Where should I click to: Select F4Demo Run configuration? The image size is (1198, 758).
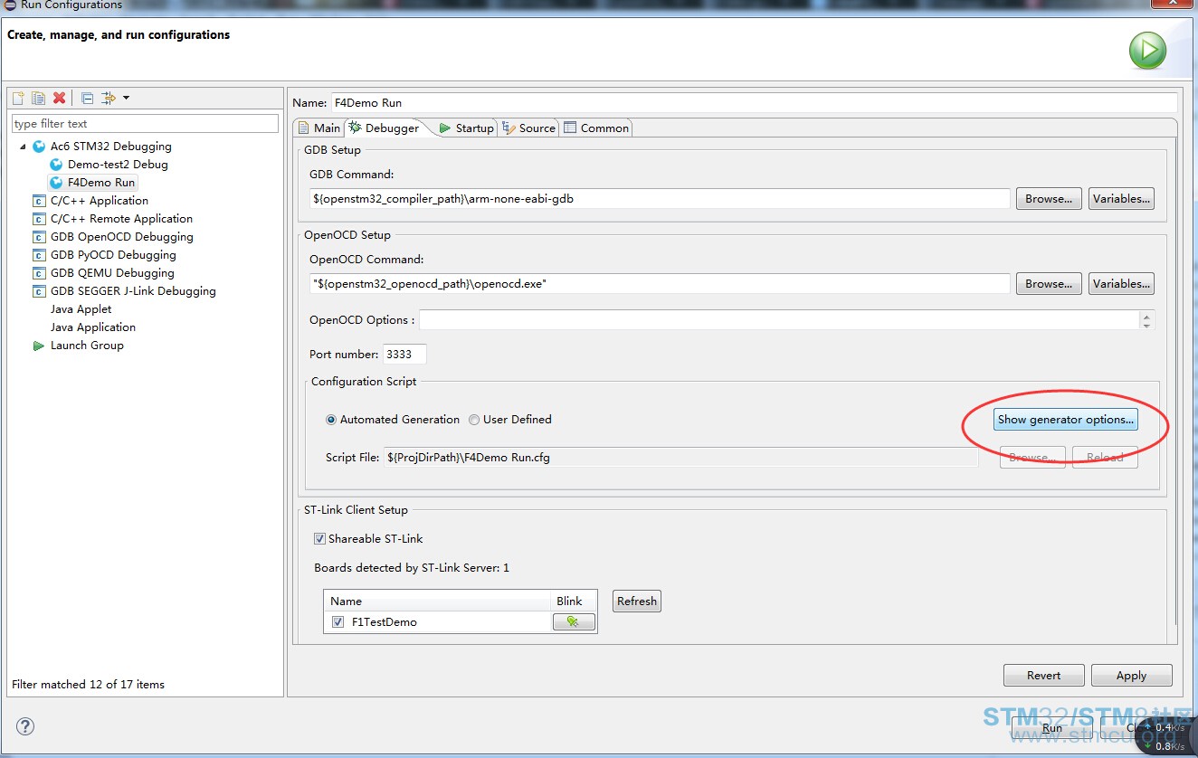[101, 182]
